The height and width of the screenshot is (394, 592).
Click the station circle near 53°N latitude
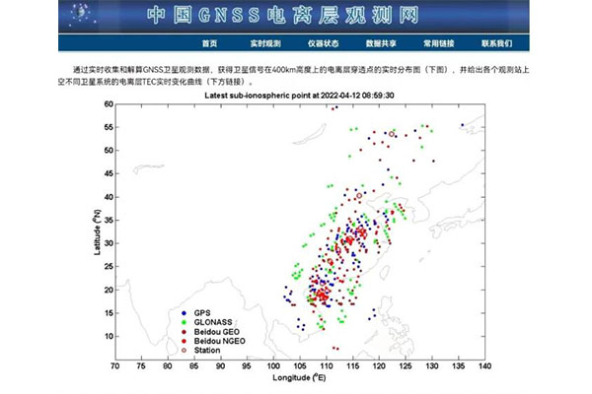pos(392,134)
